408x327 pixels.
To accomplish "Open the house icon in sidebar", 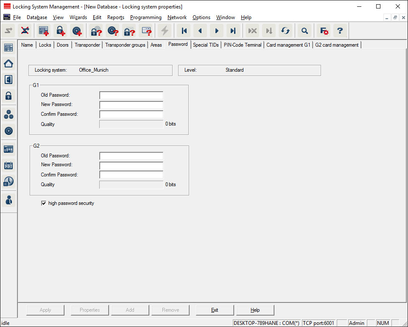I will click(x=8, y=64).
